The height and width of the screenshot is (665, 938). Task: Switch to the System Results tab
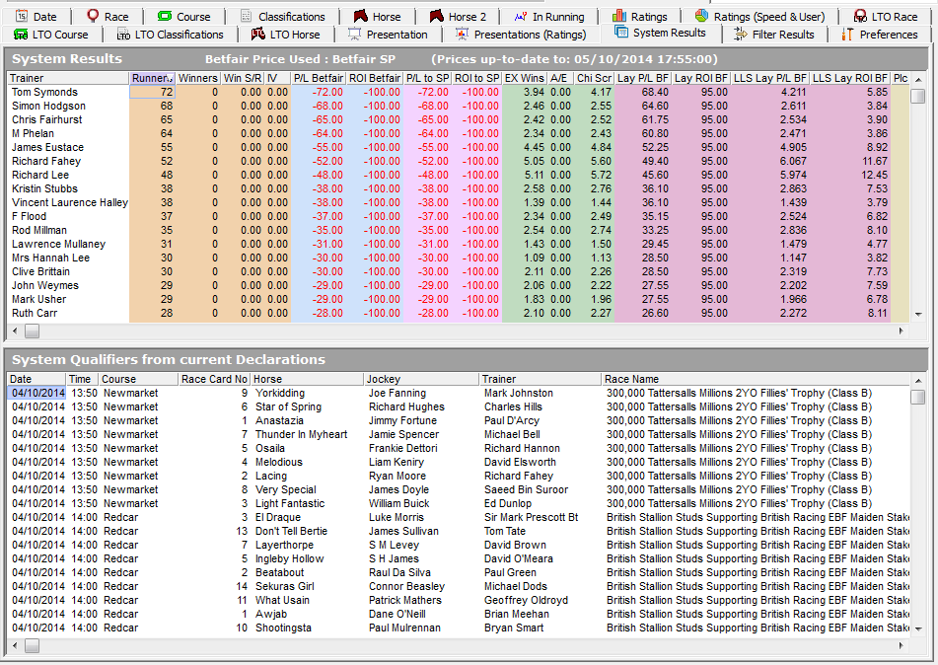[661, 33]
